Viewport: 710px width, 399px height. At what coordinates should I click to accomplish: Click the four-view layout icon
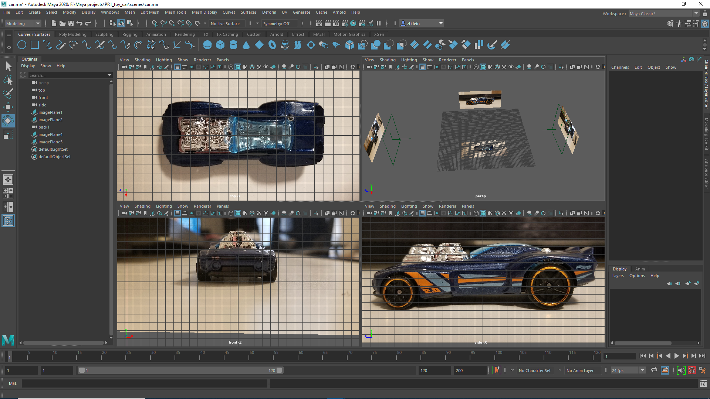[8, 193]
